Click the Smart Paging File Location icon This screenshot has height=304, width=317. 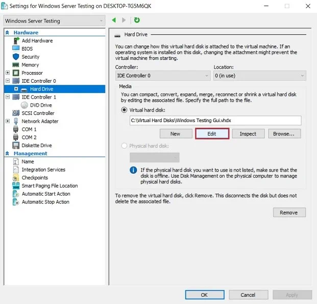click(16, 186)
